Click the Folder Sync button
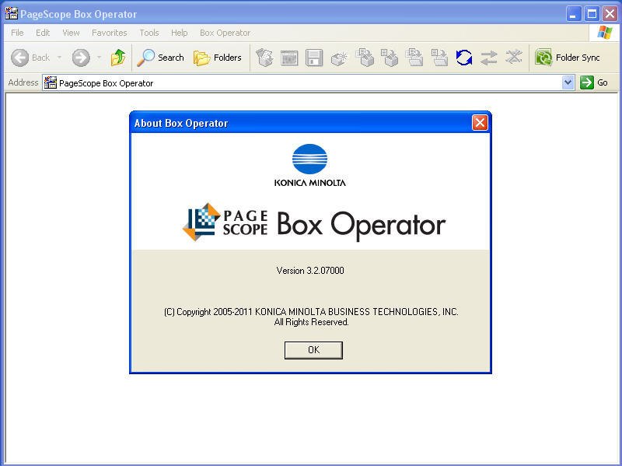 568,58
